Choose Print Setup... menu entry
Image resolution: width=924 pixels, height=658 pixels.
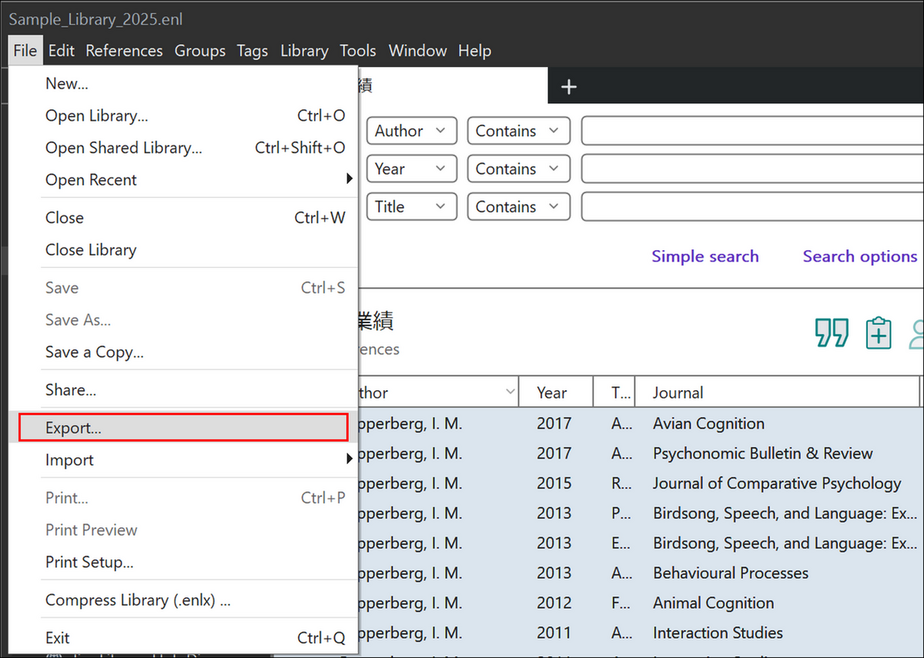[x=184, y=562]
